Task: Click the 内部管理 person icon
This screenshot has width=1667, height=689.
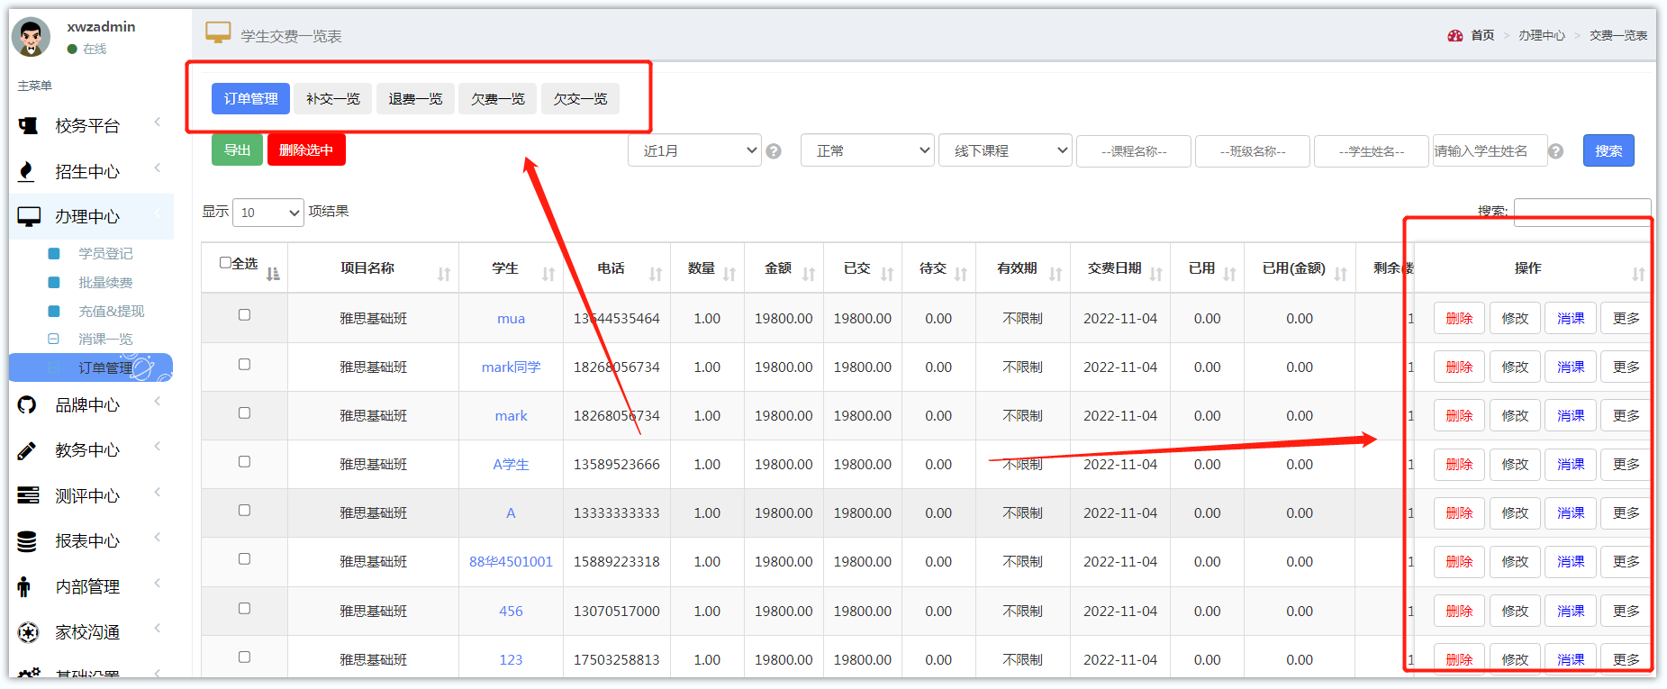Action: coord(24,587)
